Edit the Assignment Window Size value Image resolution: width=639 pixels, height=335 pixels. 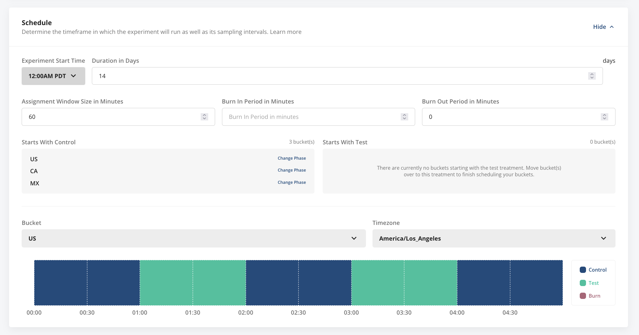click(x=94, y=117)
